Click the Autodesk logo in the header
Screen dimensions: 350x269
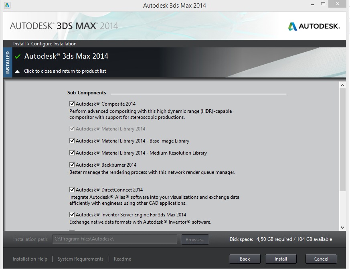tap(314, 26)
